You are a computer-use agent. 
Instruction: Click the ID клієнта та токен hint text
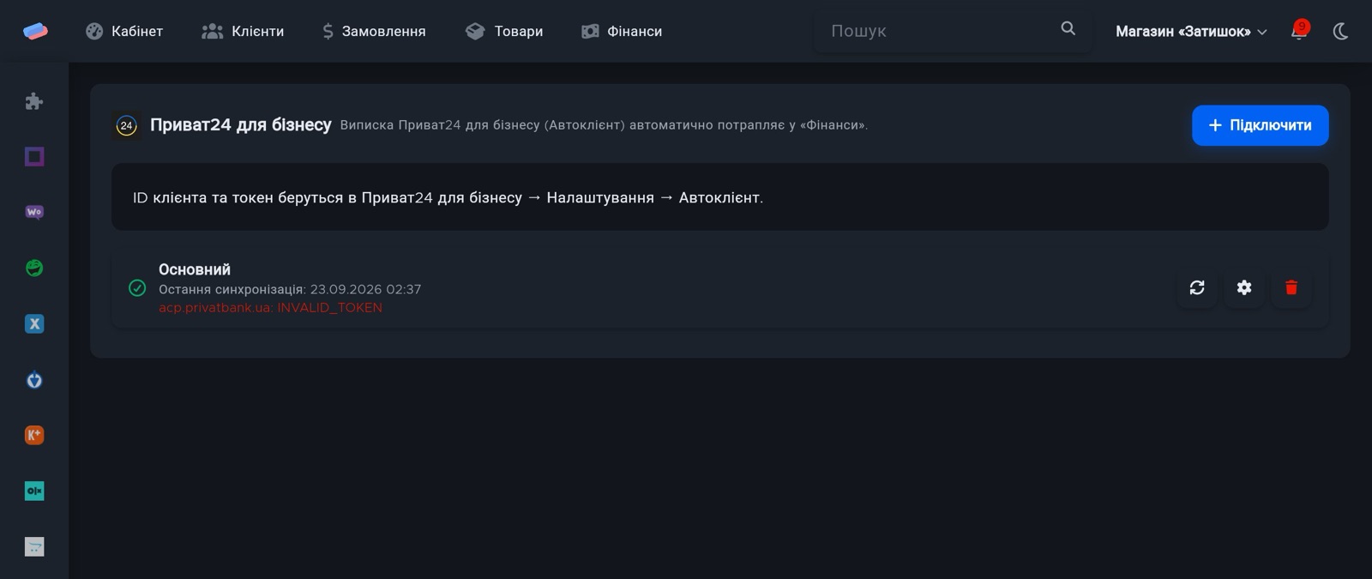(448, 197)
